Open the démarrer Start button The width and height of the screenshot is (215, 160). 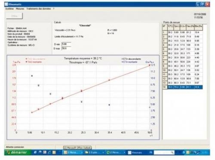[x=18, y=152]
